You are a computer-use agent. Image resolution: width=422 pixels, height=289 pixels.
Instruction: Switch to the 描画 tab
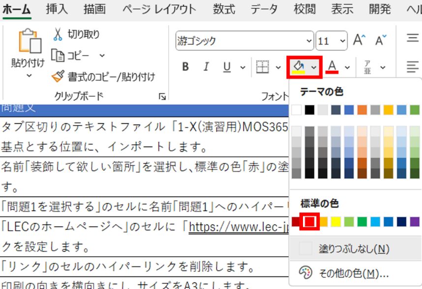coord(94,9)
